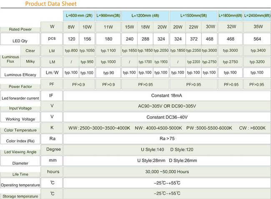The width and height of the screenshot is (271, 199).
Task: Click the 'Product Data Sheet' title
Action: coord(51,4)
